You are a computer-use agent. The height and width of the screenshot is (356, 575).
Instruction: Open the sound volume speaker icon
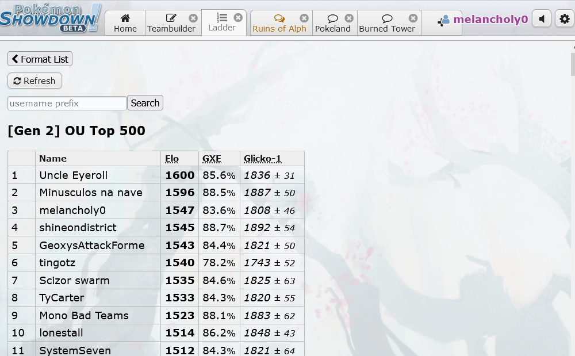coord(541,19)
